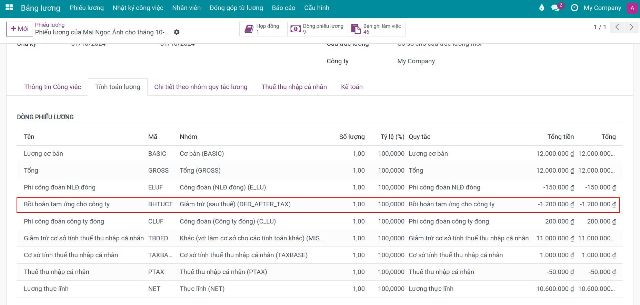Click the Mới button
Viewport: 640px width, 305px height.
[x=19, y=29]
